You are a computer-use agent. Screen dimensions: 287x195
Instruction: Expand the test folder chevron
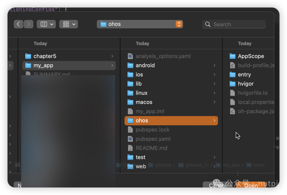pos(214,157)
